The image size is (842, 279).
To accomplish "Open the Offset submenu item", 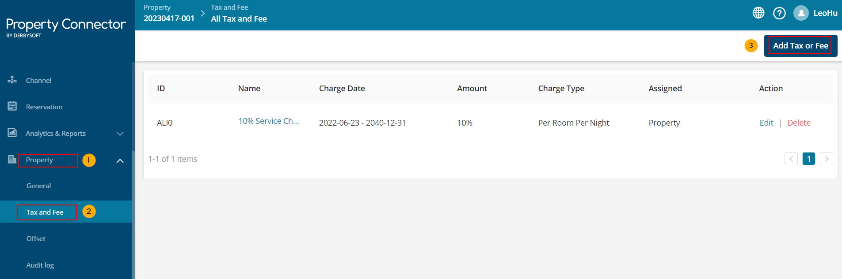I will pyautogui.click(x=36, y=238).
